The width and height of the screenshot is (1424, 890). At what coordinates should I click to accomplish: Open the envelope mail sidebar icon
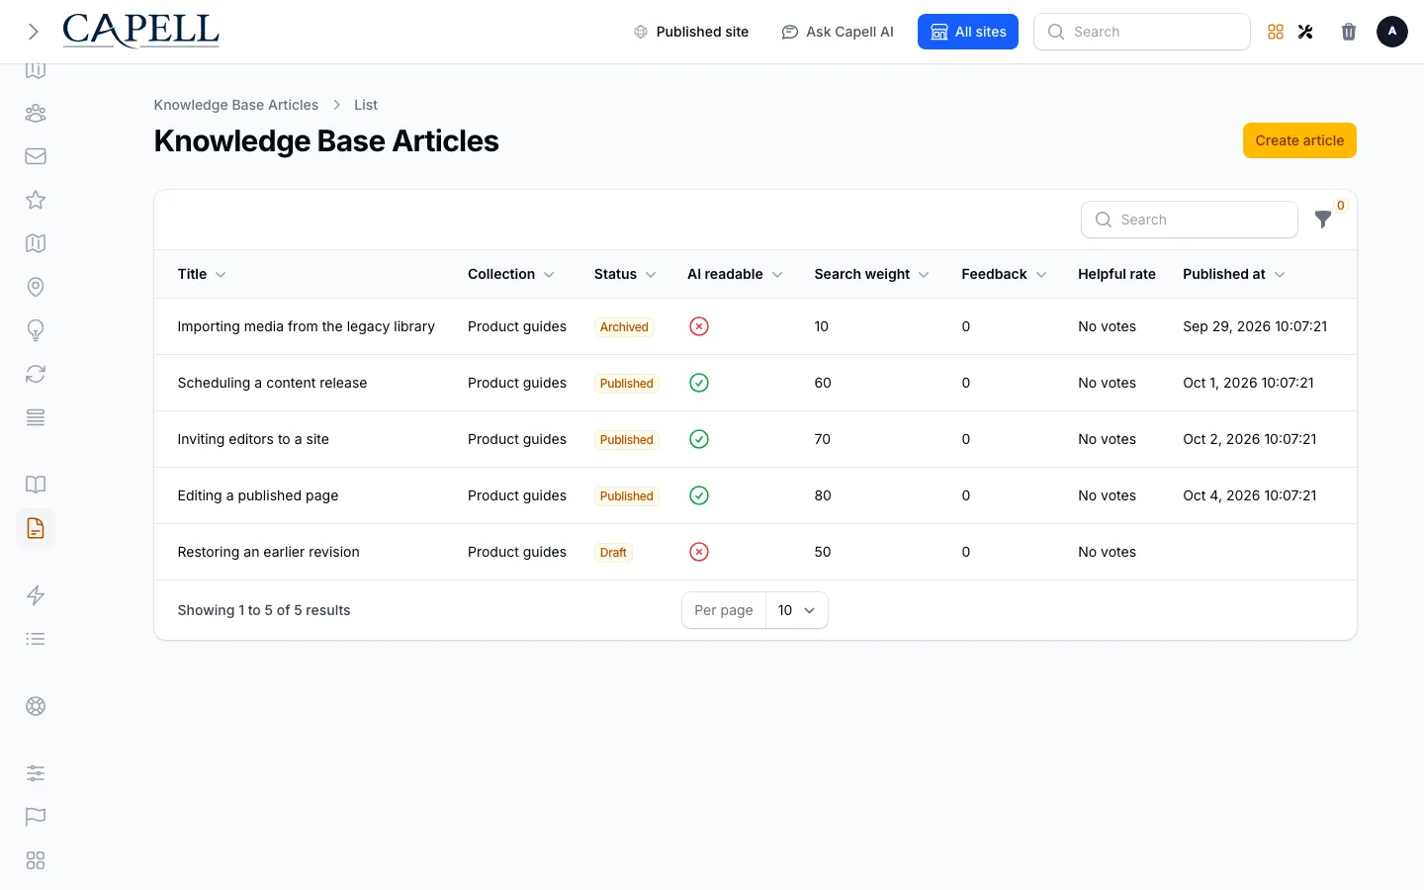click(x=36, y=156)
